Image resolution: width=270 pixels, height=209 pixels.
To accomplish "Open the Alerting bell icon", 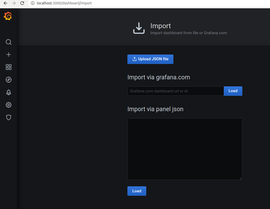I will click(9, 92).
